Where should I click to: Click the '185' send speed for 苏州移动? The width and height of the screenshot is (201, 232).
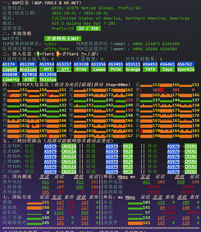[45, 192]
